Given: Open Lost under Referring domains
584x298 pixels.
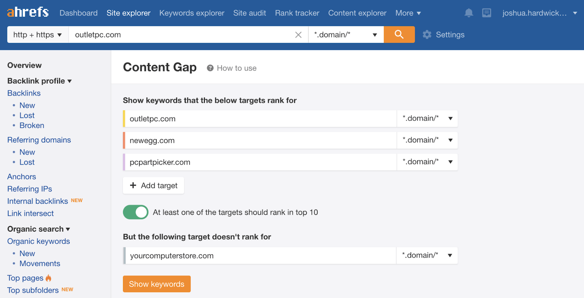Looking at the screenshot, I should click(x=27, y=162).
